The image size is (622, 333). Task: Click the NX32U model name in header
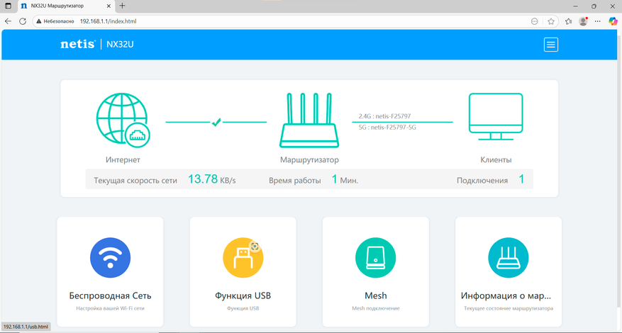click(120, 45)
